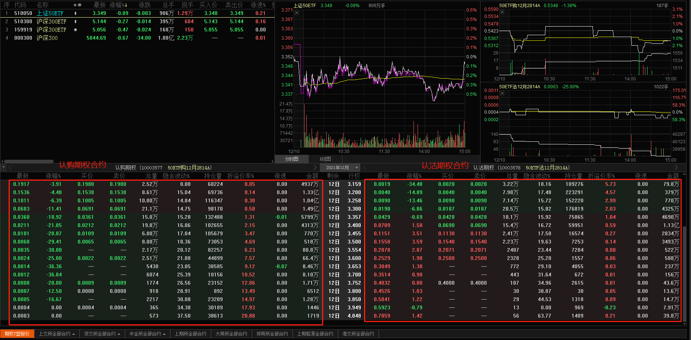Click call bid price 0.1538
Image resolution: width=691 pixels, height=340 pixels.
[x=86, y=192]
